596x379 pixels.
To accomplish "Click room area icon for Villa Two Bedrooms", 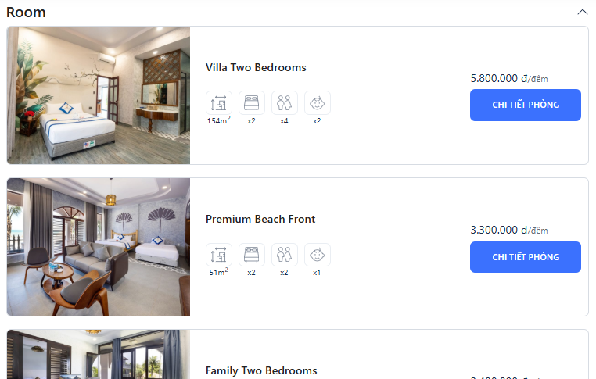I will coord(219,103).
